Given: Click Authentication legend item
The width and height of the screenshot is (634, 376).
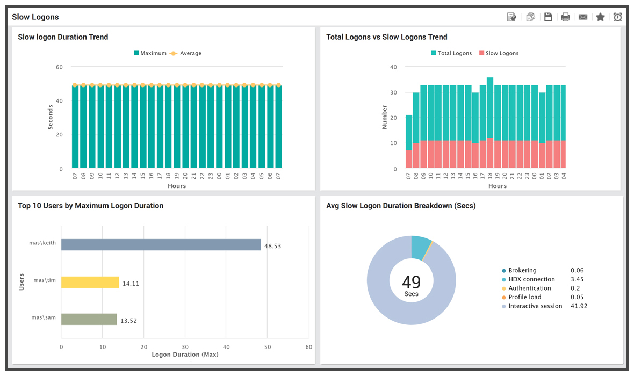Looking at the screenshot, I should coord(526,288).
